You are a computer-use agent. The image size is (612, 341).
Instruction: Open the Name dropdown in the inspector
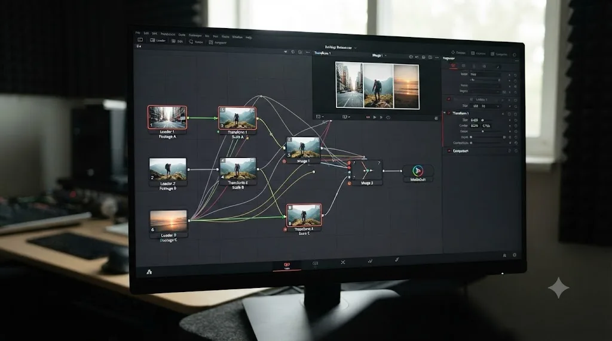485,85
